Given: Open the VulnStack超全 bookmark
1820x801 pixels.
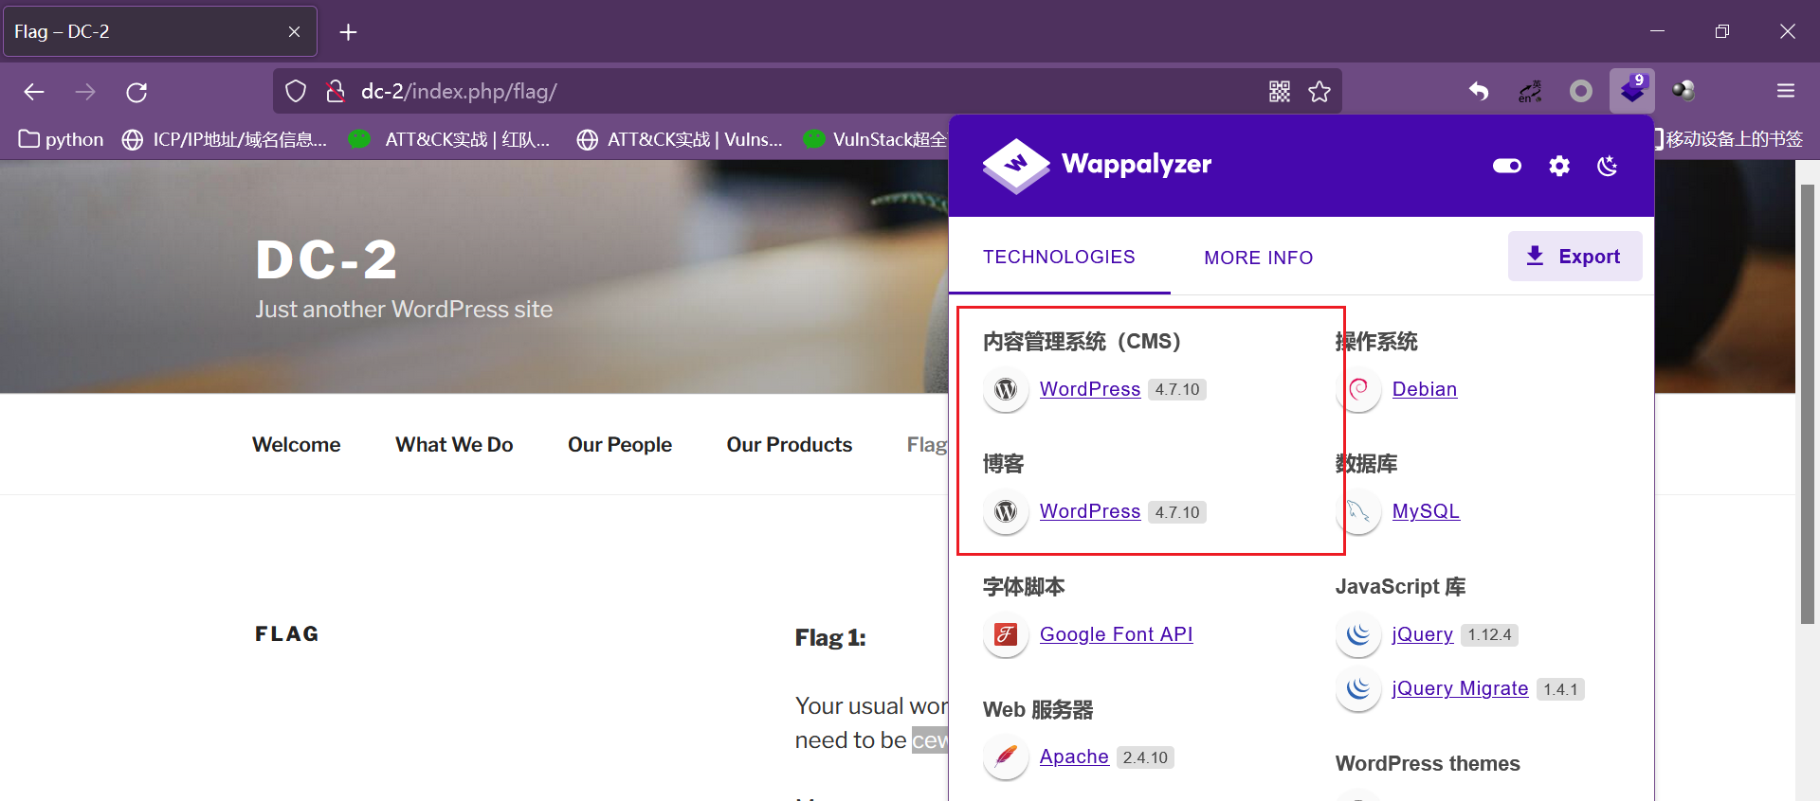Looking at the screenshot, I should (875, 139).
